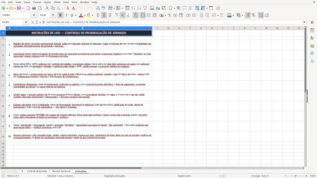
Task: Toggle Center Horizontally alignment
Action: click(x=104, y=15)
